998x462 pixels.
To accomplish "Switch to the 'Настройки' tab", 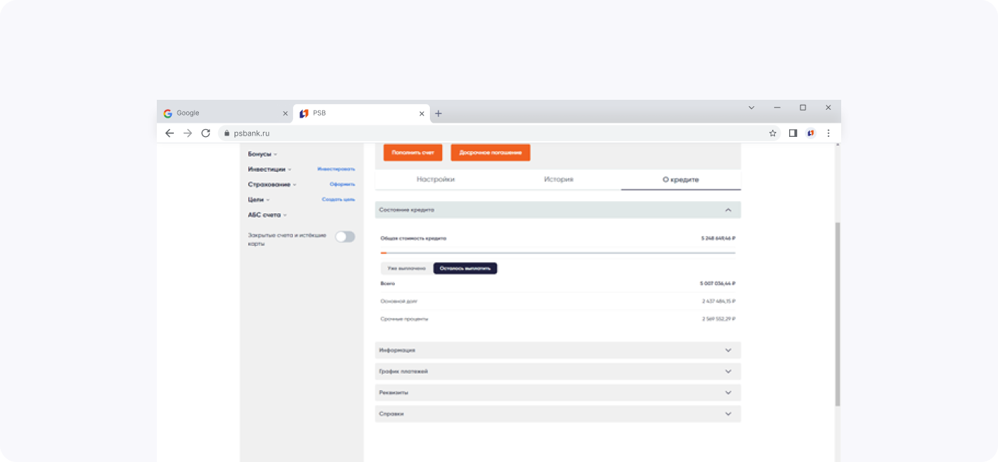I will 436,180.
